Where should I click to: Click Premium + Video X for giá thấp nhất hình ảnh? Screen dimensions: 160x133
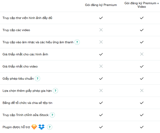[142, 54]
